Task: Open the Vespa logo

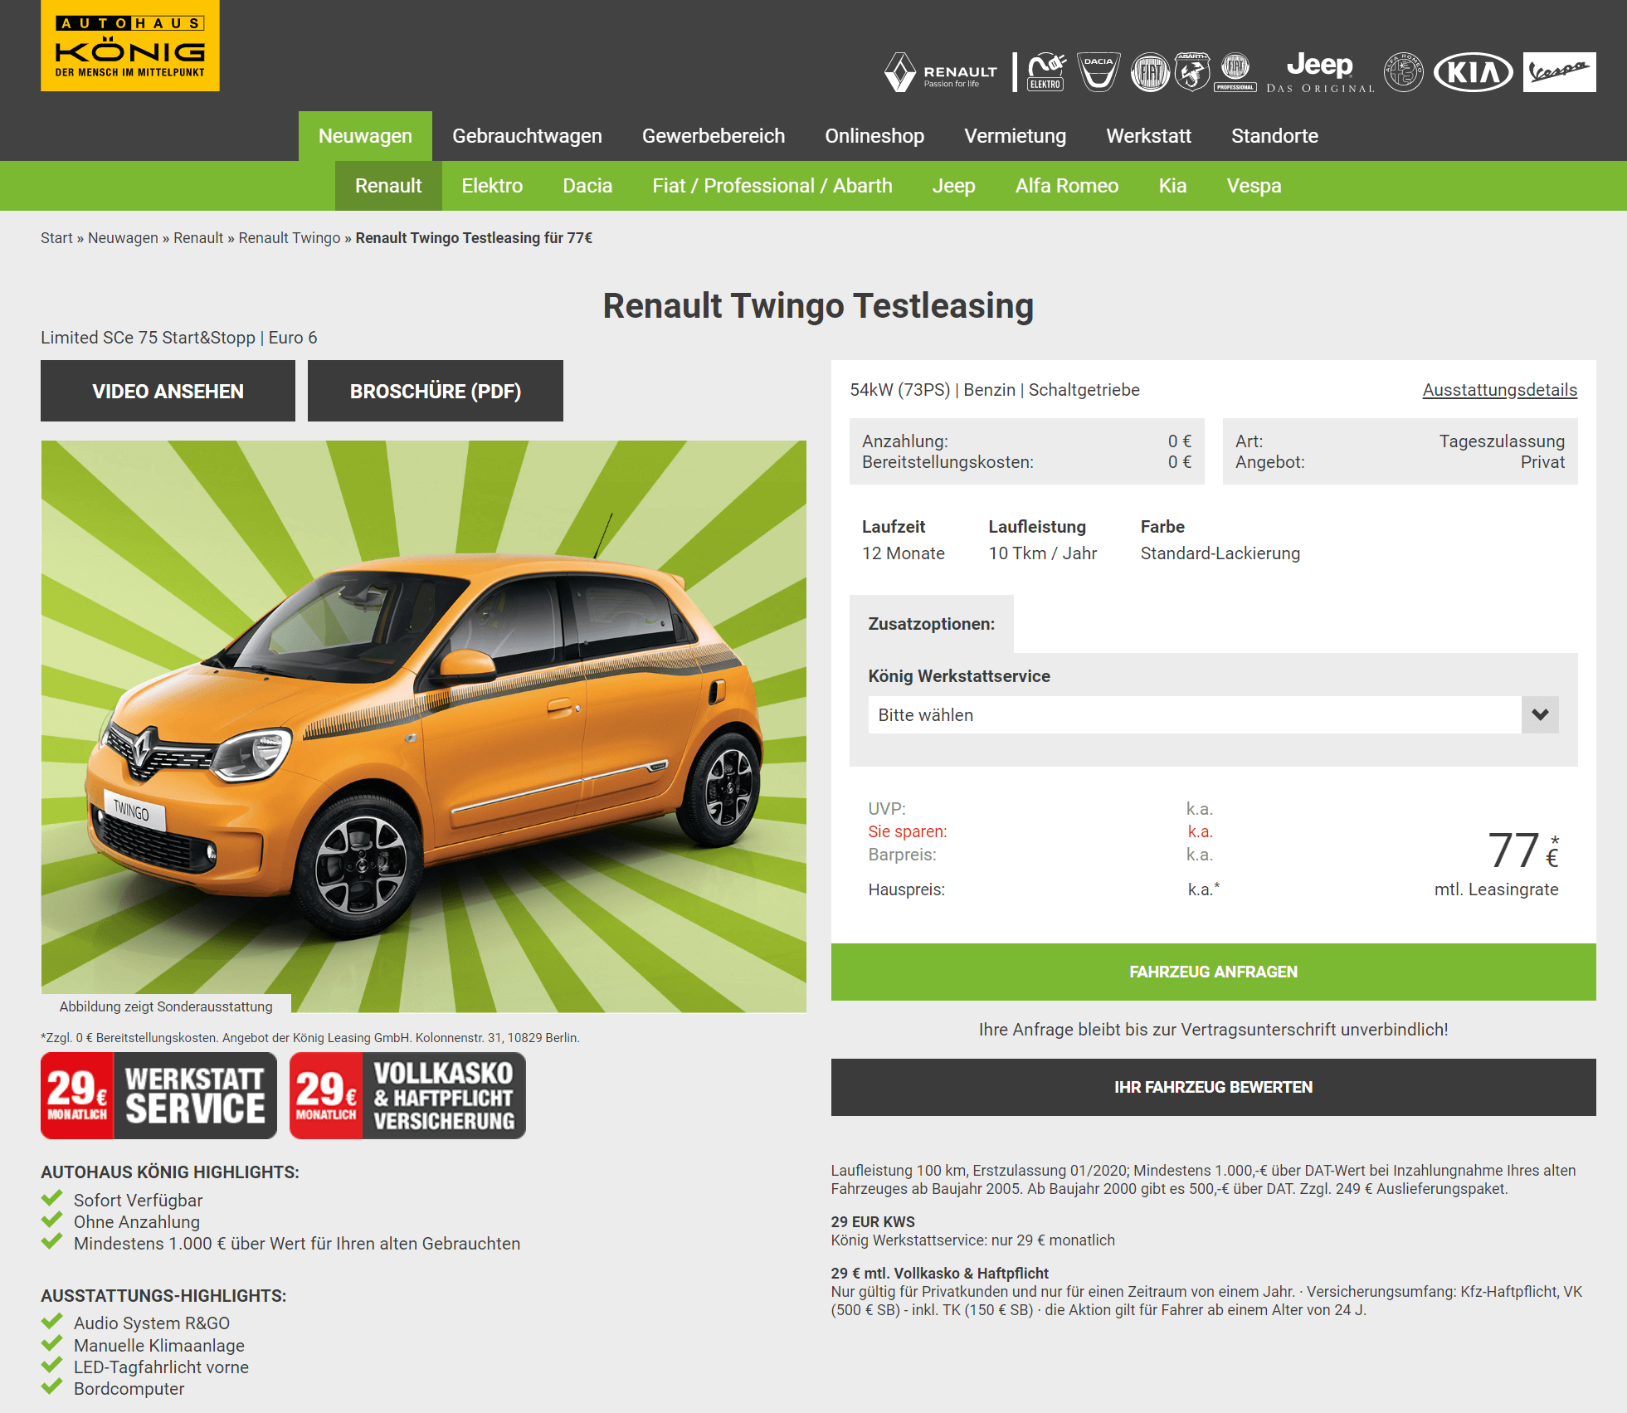Action: [1559, 72]
